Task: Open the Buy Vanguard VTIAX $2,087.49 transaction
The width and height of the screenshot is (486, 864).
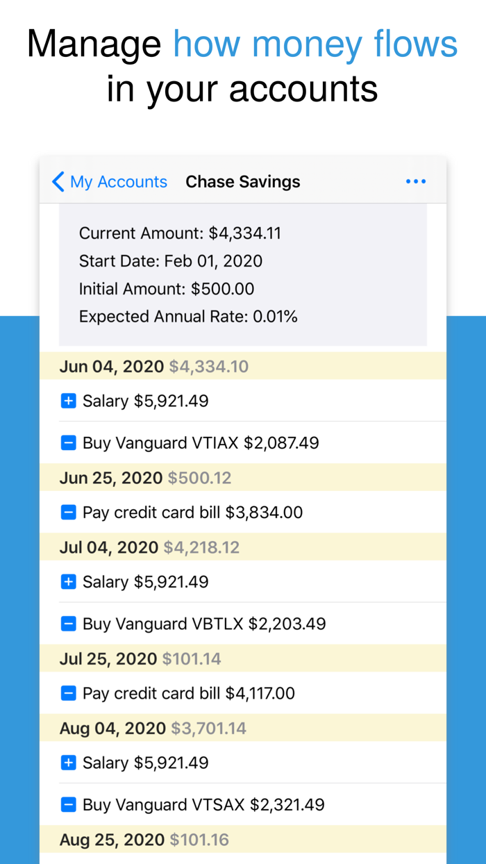Action: [201, 442]
